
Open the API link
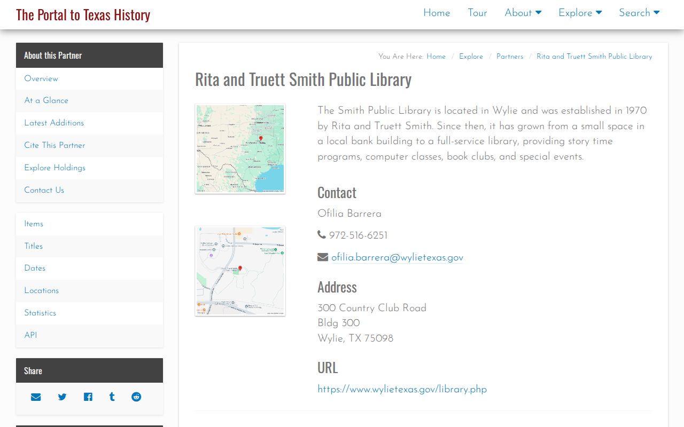point(89,335)
